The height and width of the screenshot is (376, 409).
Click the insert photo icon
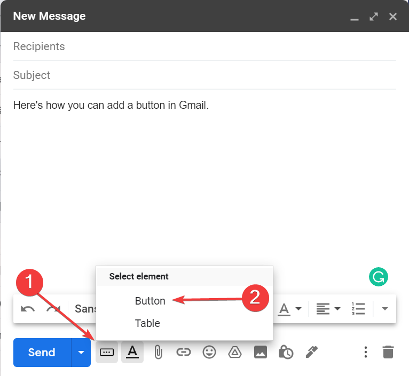click(260, 352)
